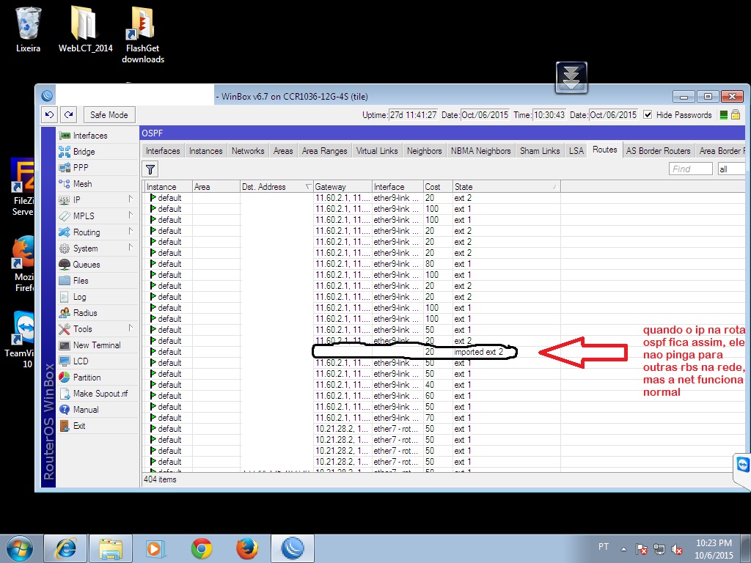The image size is (751, 563).
Task: Click the FlashGet floating drop-zone icon
Action: pos(571,78)
